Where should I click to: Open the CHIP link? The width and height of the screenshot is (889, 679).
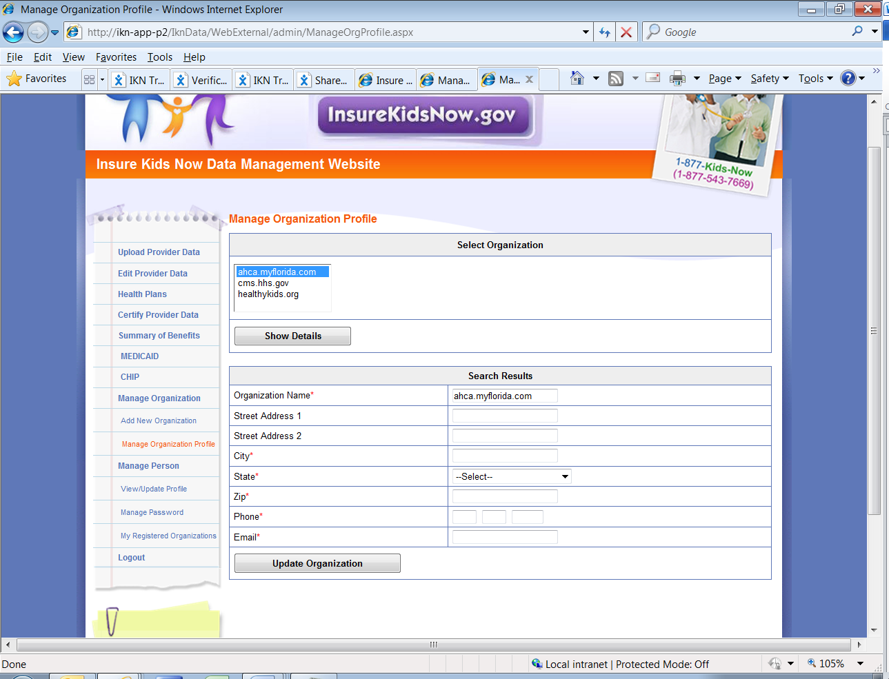point(130,377)
